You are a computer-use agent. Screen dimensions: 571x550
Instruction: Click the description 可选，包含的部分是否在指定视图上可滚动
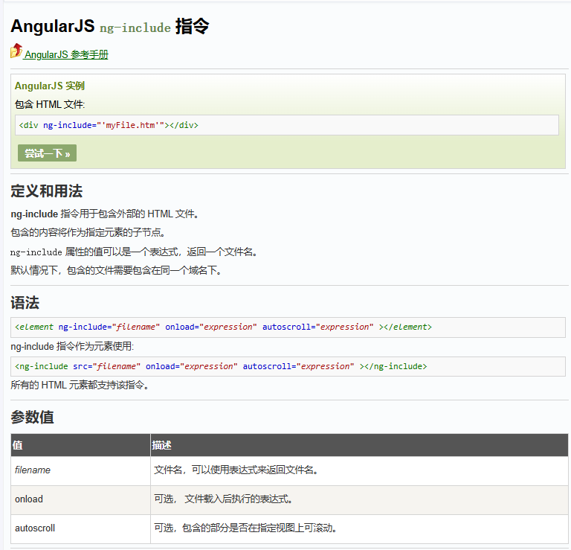click(x=247, y=528)
